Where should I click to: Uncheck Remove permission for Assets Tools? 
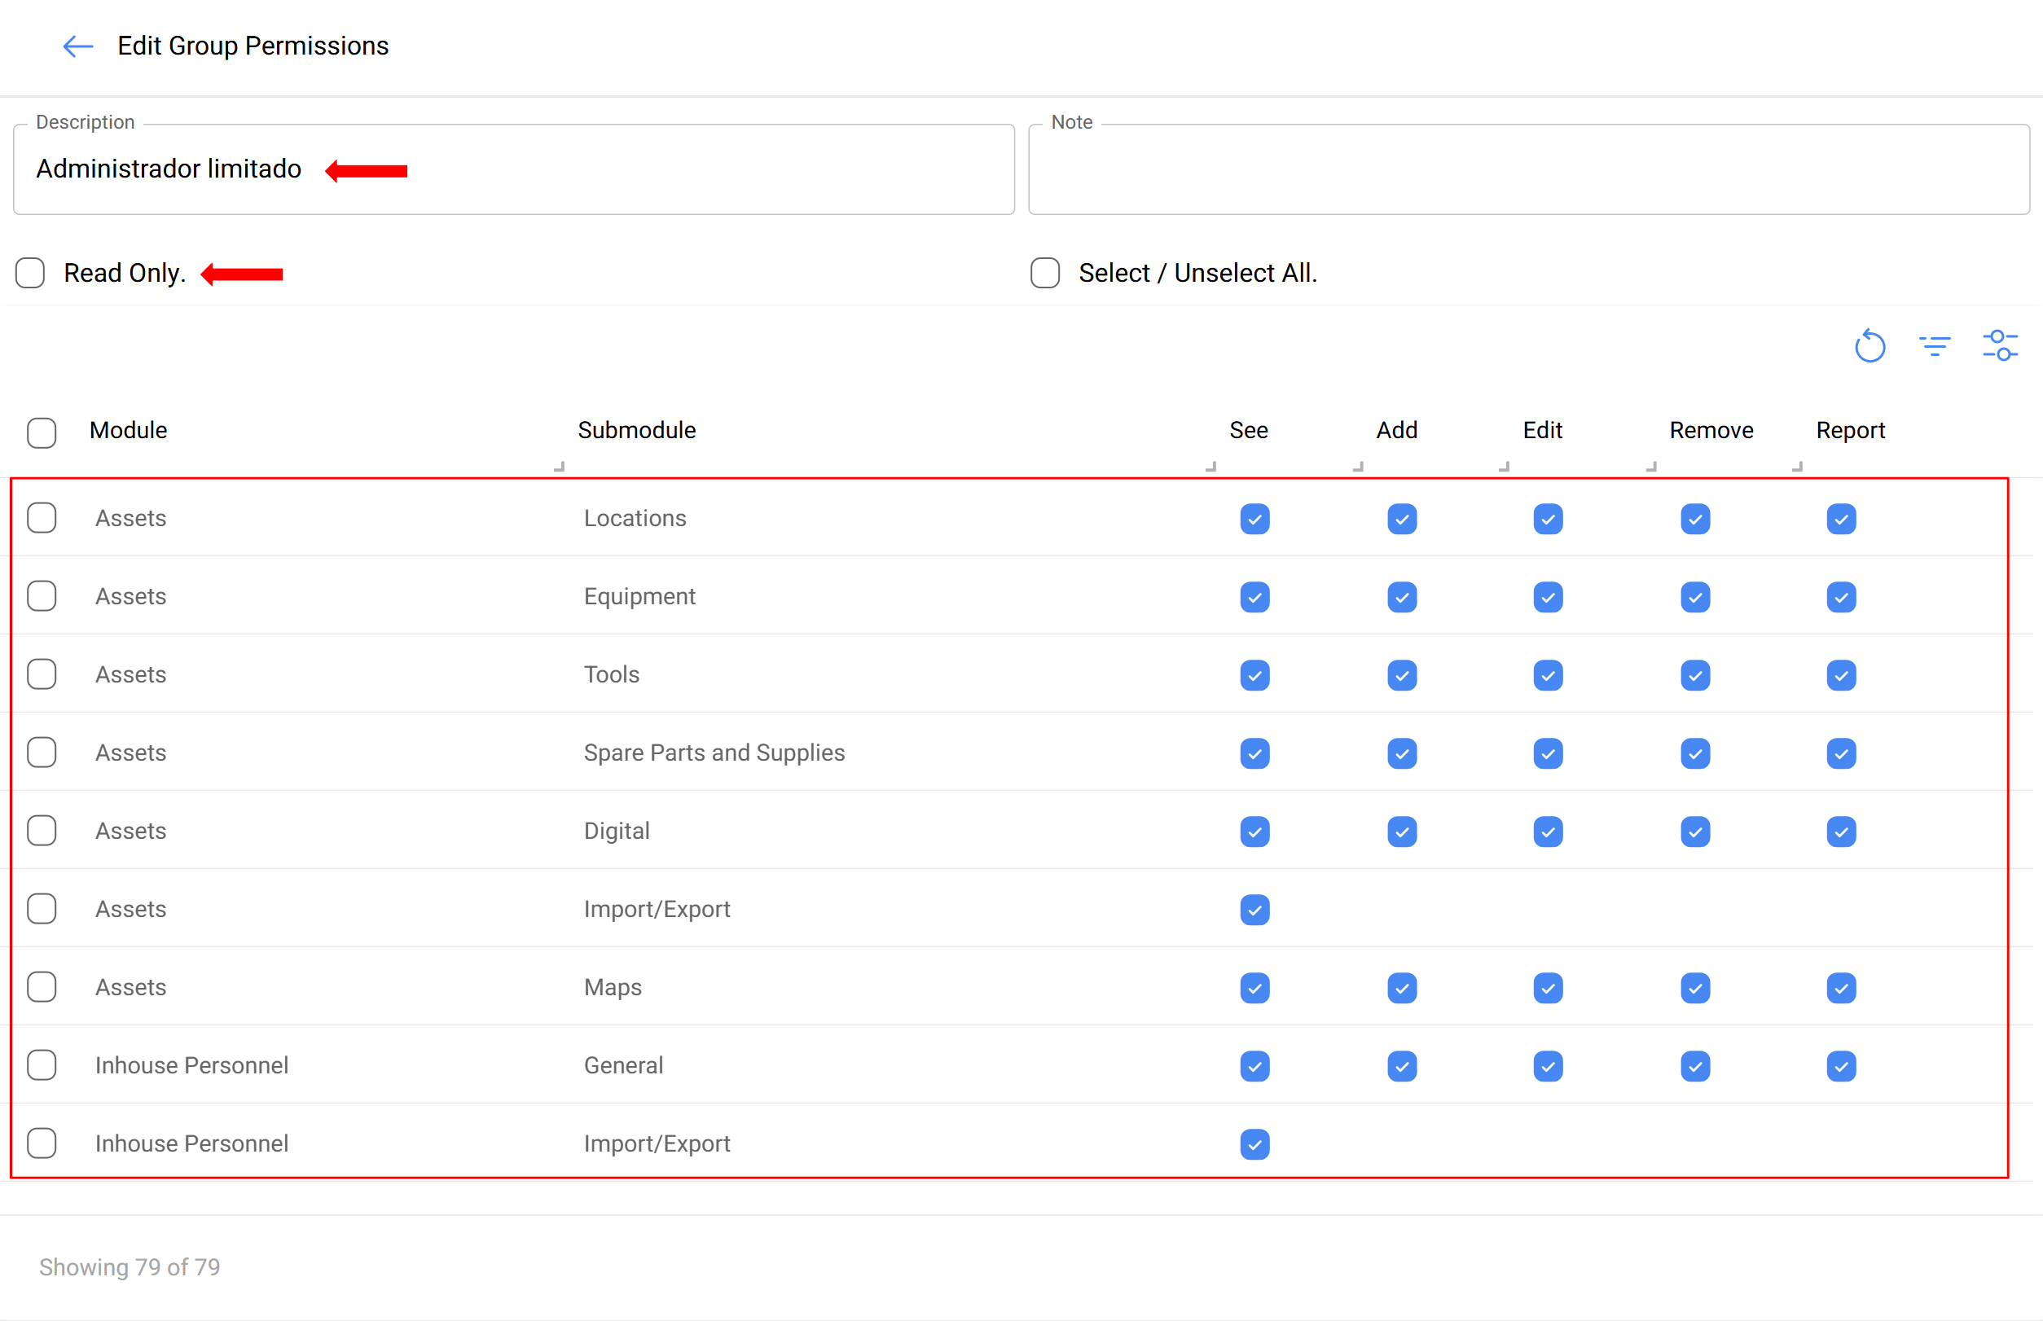[1694, 675]
